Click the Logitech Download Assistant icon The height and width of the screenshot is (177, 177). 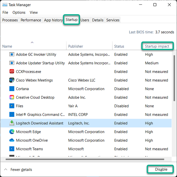point(12,123)
